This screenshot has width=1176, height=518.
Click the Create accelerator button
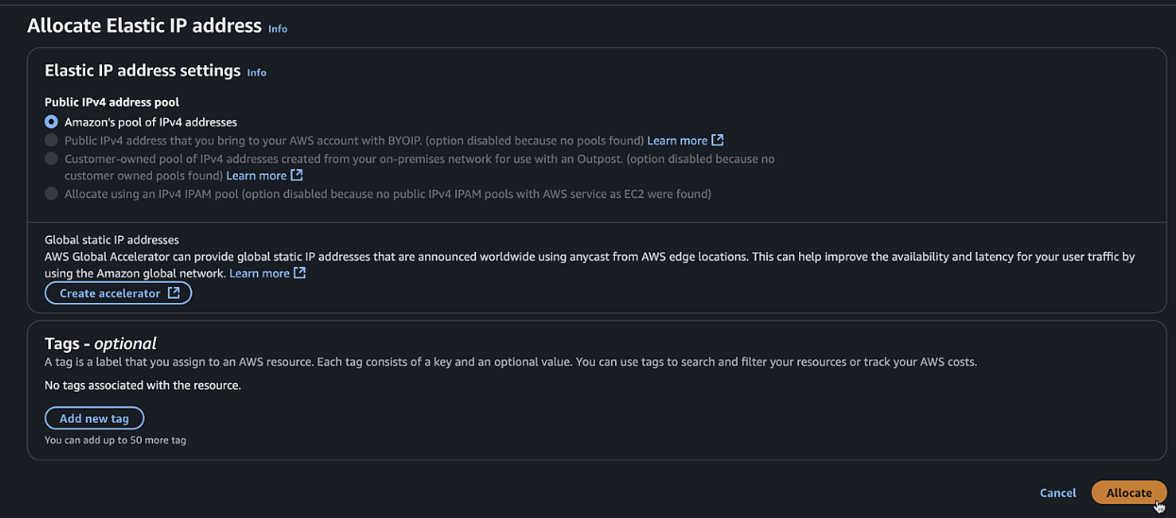click(118, 292)
